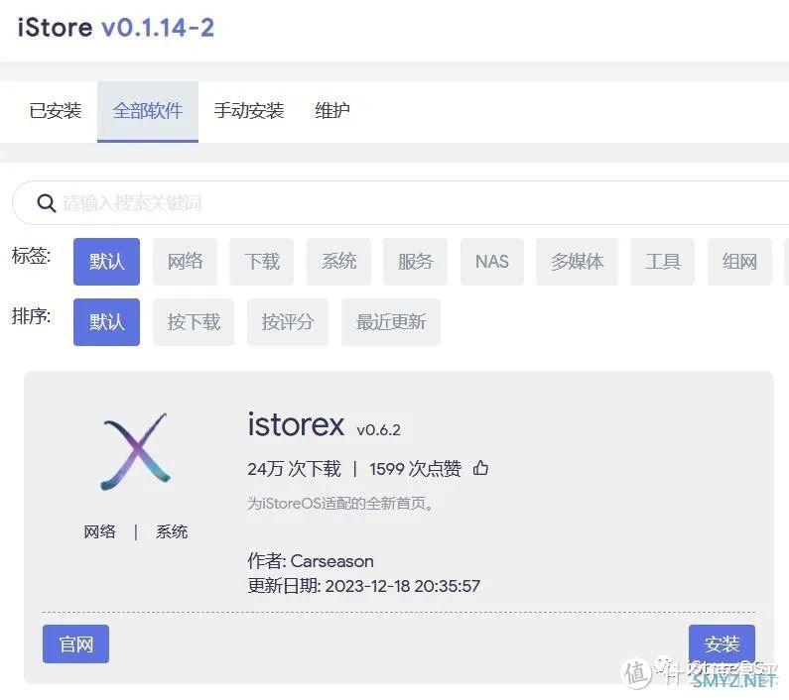Screen dimensions: 789x700
Task: Click the istorex version v0.6.2 label
Action: point(378,430)
